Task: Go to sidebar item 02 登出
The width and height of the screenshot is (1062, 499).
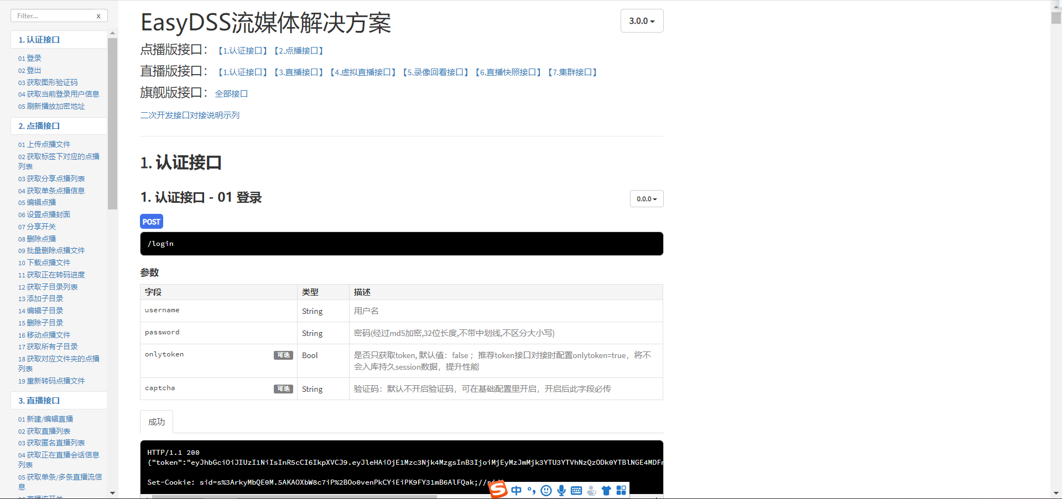Action: coord(30,70)
